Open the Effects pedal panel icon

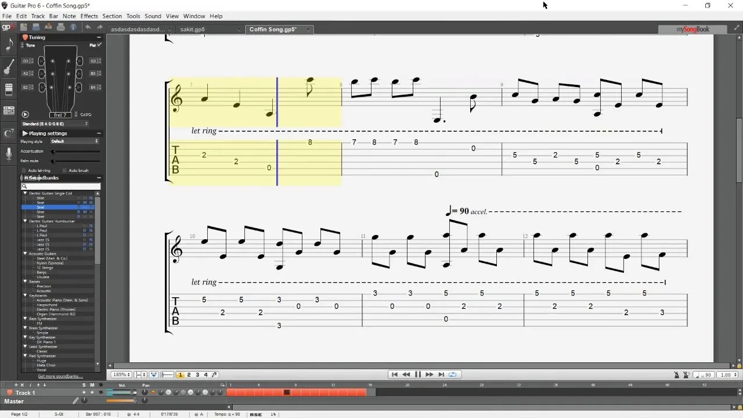click(x=9, y=89)
